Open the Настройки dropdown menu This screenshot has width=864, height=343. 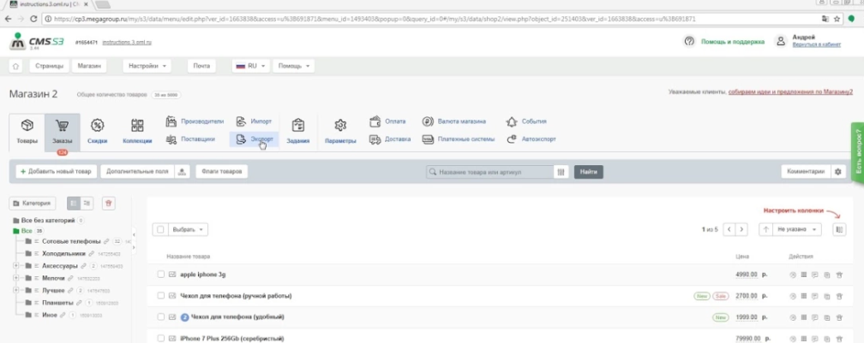(x=147, y=66)
